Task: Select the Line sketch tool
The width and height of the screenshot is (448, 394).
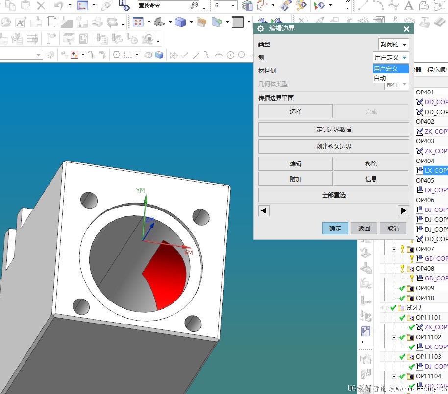Action: [363, 5]
